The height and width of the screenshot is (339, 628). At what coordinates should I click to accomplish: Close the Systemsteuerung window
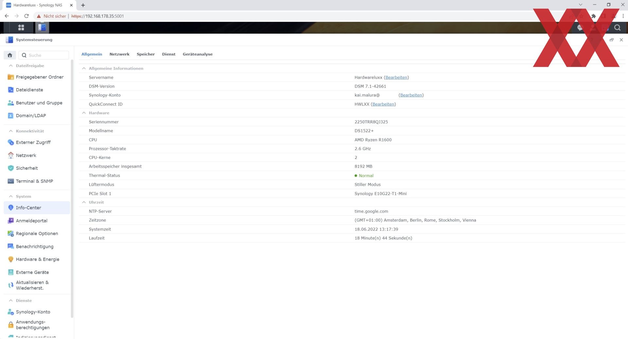click(x=621, y=40)
